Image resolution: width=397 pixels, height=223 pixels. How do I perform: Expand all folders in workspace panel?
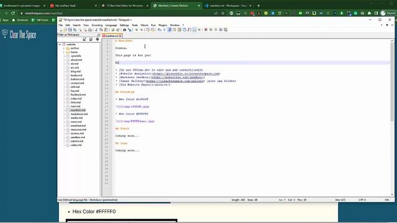tap(84, 39)
